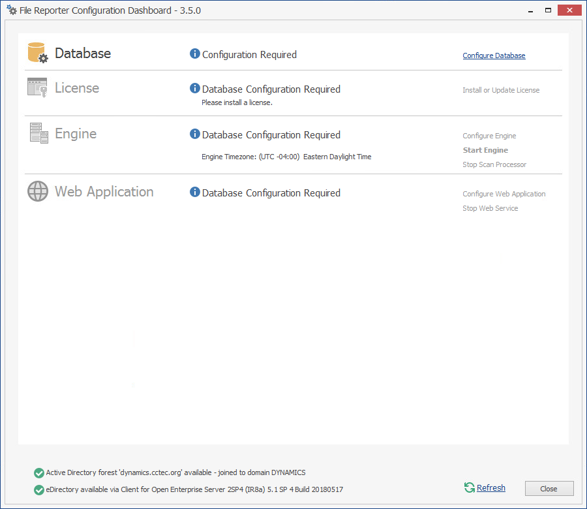Click Start Engine
This screenshot has height=509, width=587.
(485, 150)
